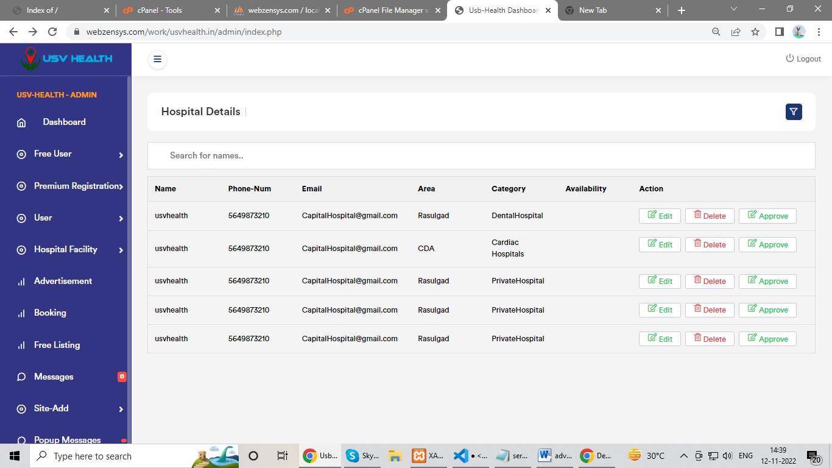The height and width of the screenshot is (468, 832).
Task: Delete the Cardiac Hospitals row
Action: pyautogui.click(x=710, y=244)
